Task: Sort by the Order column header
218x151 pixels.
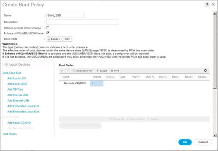Action: (x=97, y=77)
